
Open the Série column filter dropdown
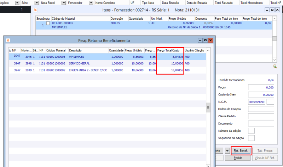coord(37,3)
